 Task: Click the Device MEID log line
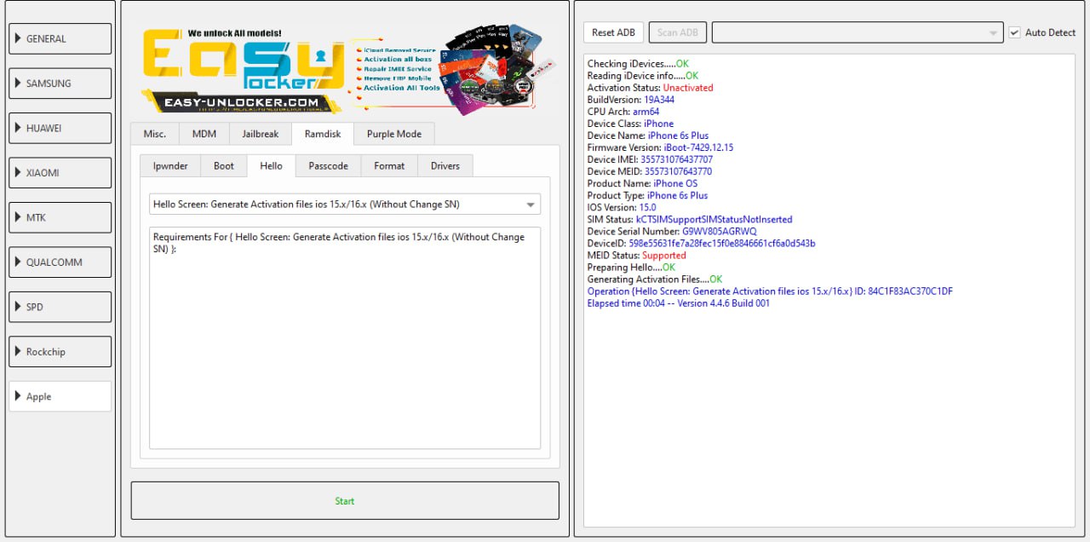point(650,171)
